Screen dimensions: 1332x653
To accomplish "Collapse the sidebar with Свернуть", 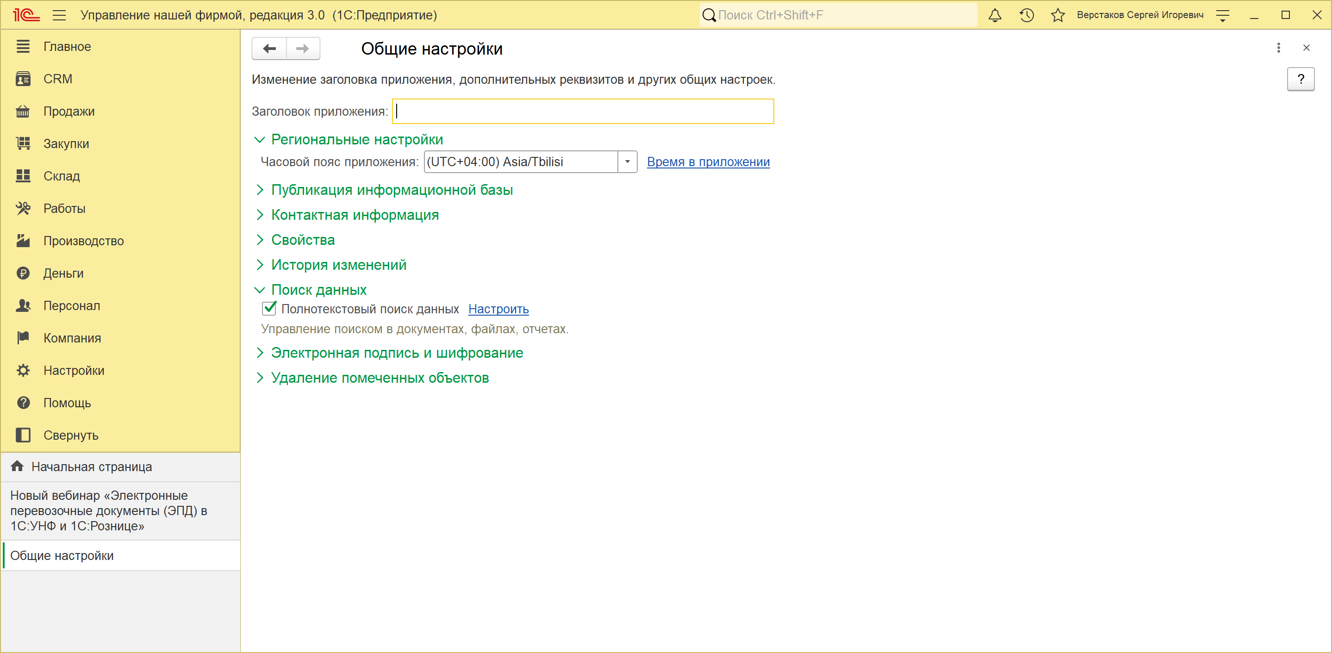I will click(x=120, y=435).
